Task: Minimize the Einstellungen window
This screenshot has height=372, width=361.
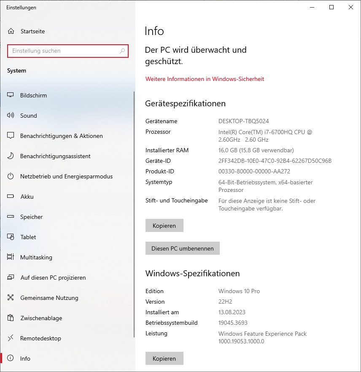Action: (312, 7)
